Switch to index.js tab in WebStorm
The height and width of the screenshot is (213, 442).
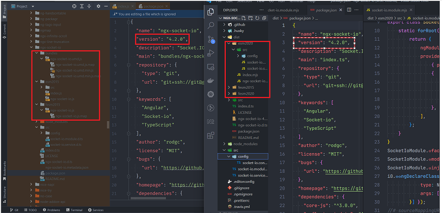click(123, 6)
